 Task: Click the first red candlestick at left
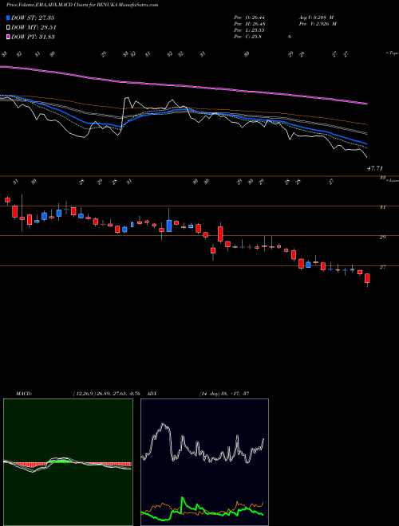click(7, 200)
